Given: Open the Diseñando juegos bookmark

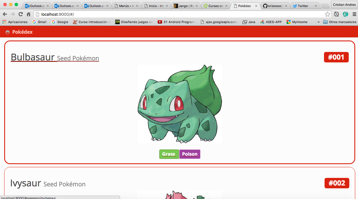Looking at the screenshot, I should (134, 22).
